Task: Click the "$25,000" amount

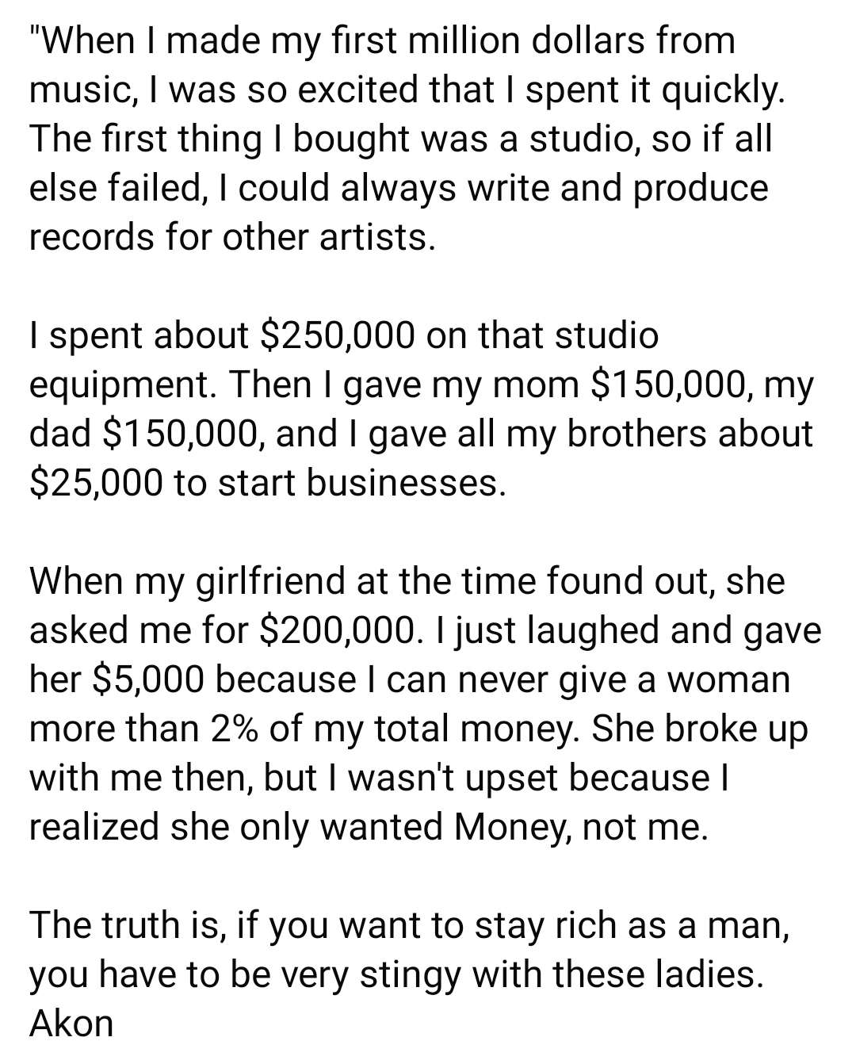Action: pyautogui.click(x=97, y=484)
